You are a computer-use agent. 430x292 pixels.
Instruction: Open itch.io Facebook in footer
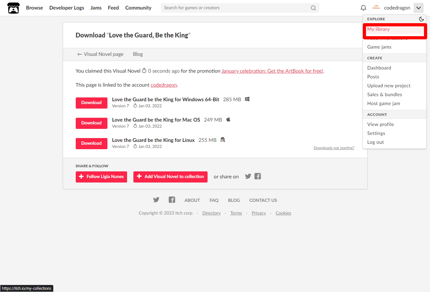coord(172,200)
